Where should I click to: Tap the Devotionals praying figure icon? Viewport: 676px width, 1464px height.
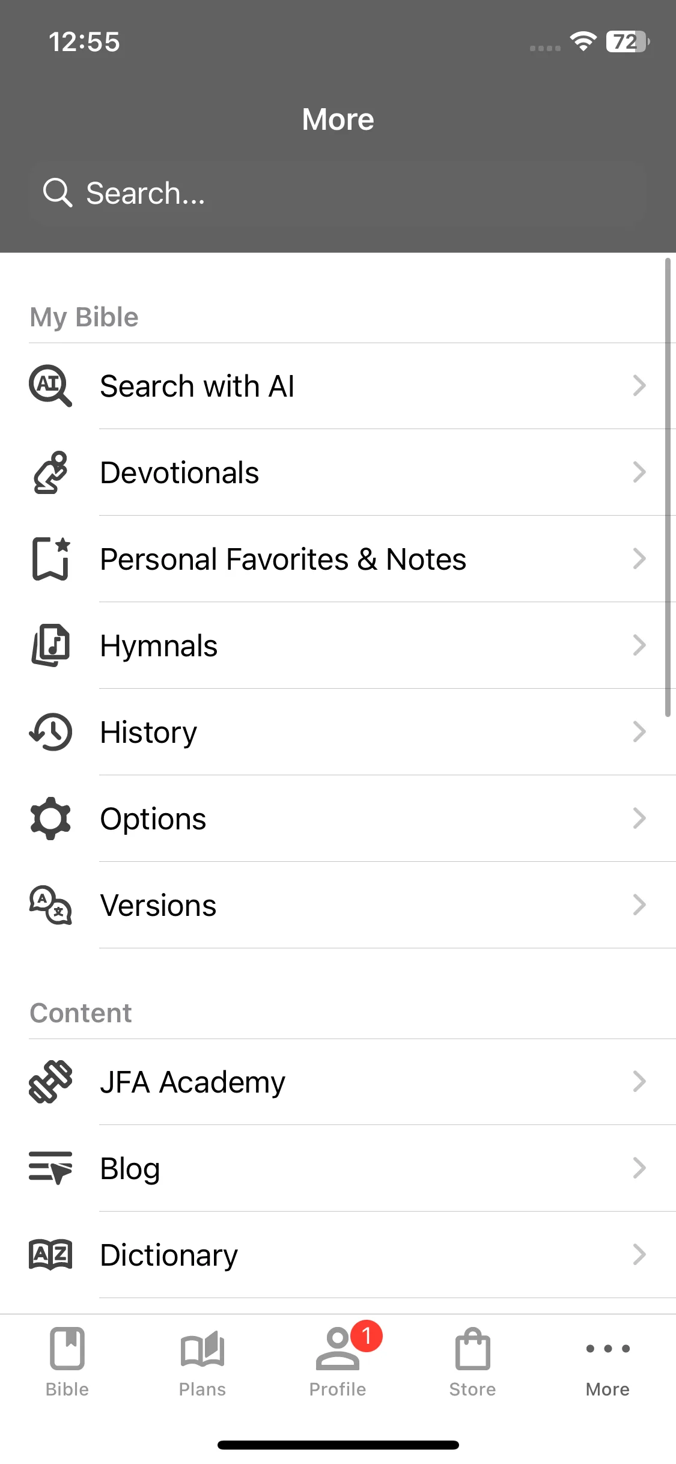coord(50,472)
